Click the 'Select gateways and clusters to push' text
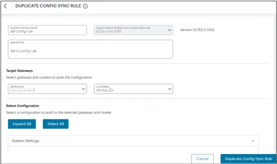277x164 pixels. click(49, 77)
